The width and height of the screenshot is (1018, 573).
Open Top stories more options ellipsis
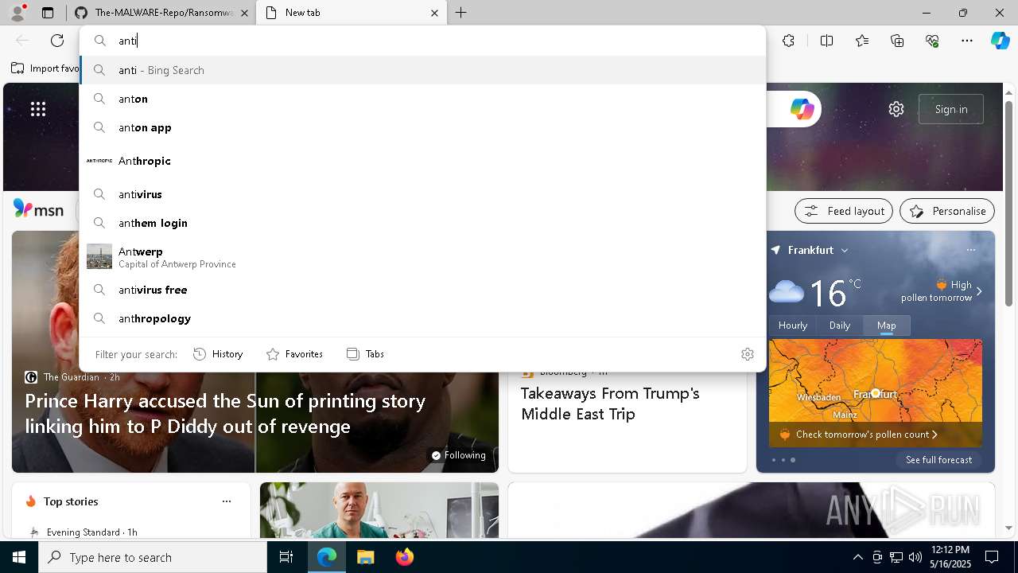227,501
